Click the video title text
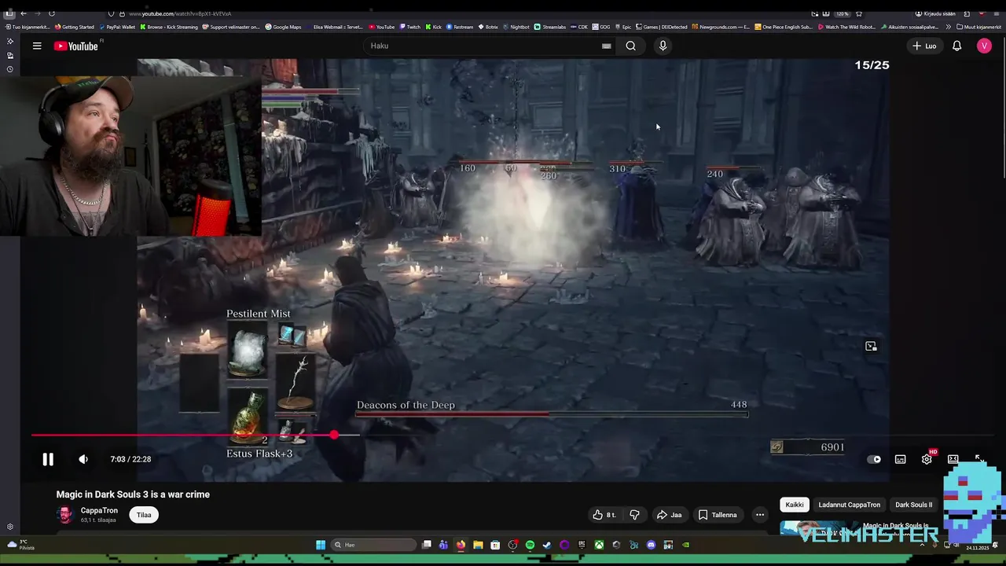This screenshot has height=566, width=1006. coord(133,494)
